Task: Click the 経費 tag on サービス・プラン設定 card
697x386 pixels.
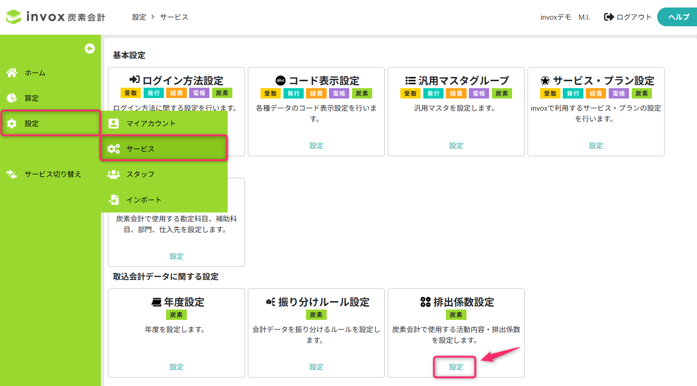Action: [x=596, y=93]
